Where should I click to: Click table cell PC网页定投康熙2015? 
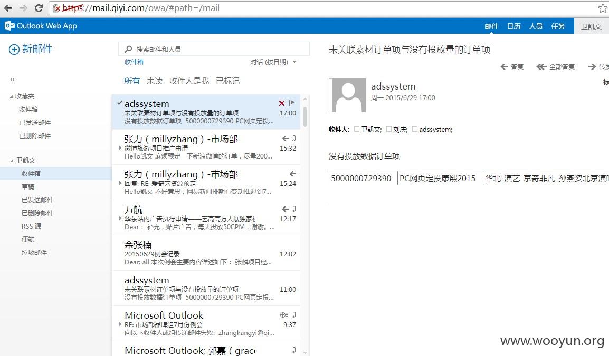440,178
